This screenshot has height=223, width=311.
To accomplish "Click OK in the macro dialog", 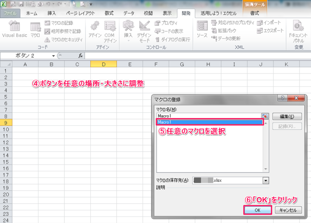I will pos(257,210).
